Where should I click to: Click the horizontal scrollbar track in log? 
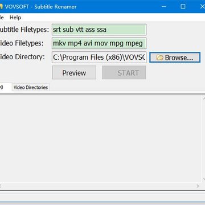[99, 186]
